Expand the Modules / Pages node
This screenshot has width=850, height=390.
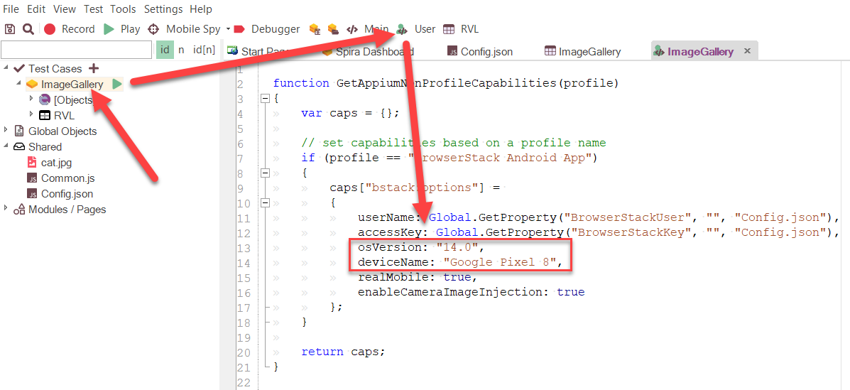tap(6, 209)
